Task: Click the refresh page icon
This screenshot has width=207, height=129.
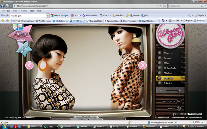Action: pos(161,6)
